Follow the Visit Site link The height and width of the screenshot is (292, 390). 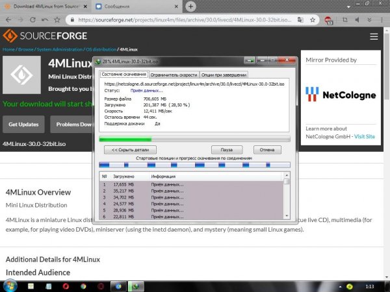click(x=365, y=136)
